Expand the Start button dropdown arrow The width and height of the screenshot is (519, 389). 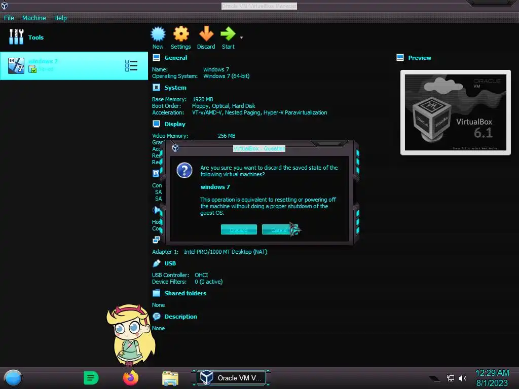[x=241, y=37]
